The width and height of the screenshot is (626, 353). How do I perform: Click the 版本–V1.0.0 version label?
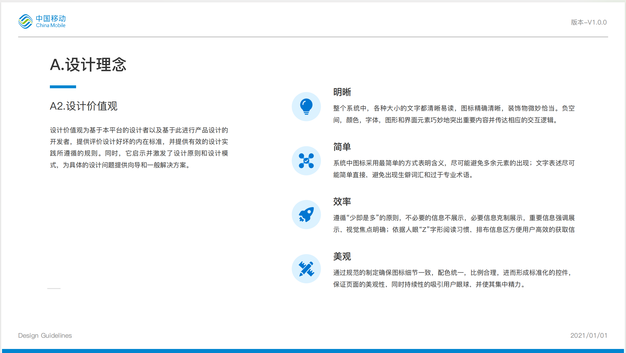pyautogui.click(x=589, y=22)
